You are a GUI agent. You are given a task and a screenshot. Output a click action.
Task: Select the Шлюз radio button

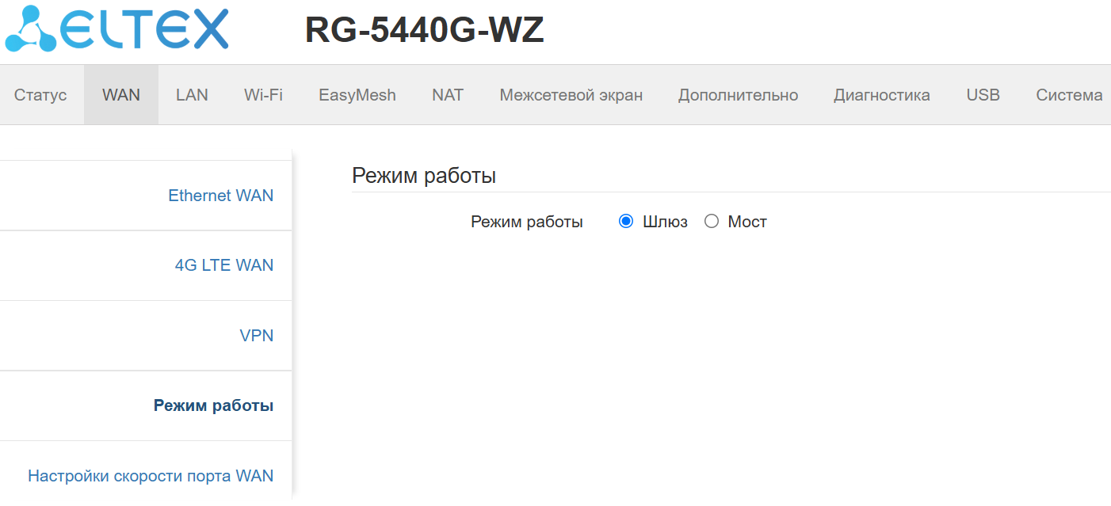(626, 222)
